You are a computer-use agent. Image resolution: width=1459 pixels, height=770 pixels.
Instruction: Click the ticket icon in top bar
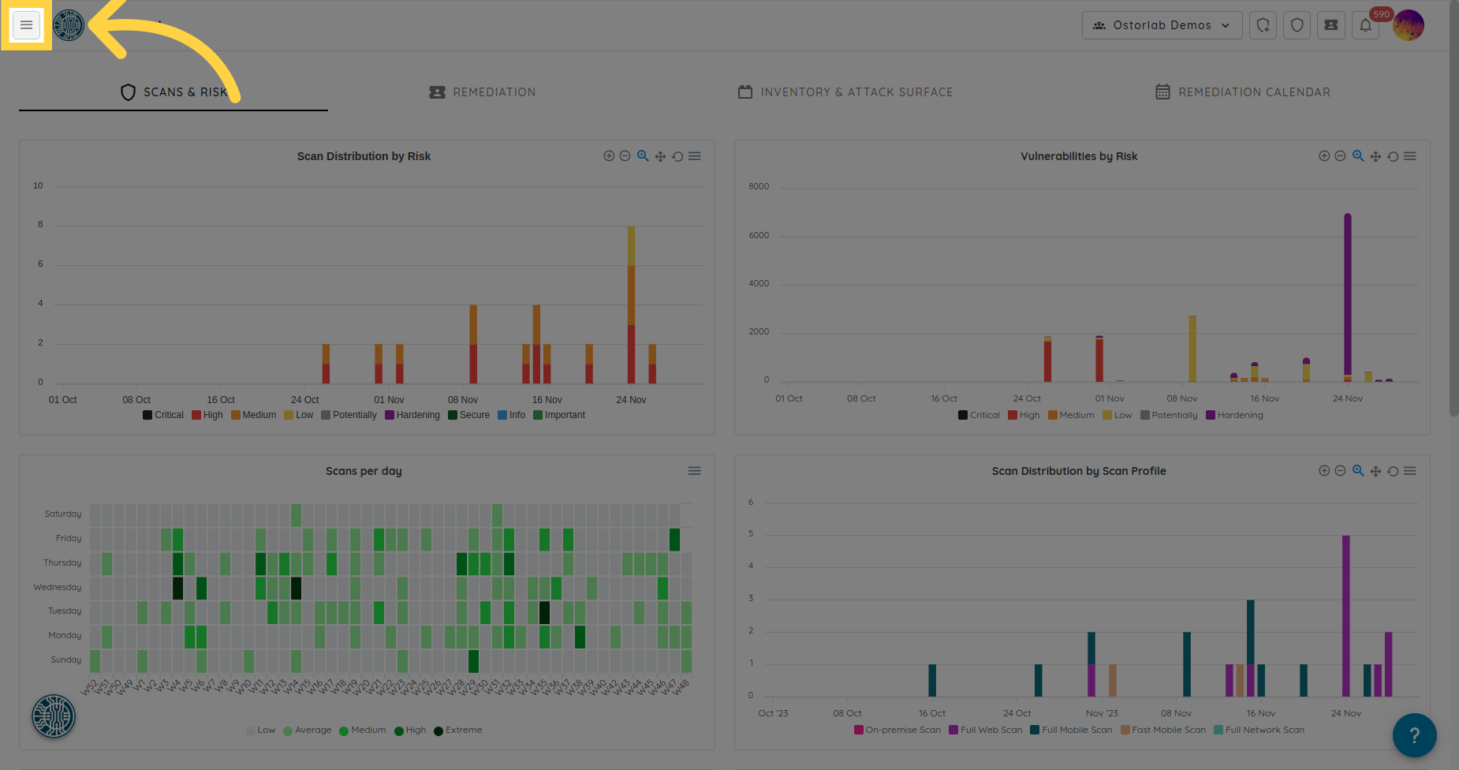[x=1330, y=25]
